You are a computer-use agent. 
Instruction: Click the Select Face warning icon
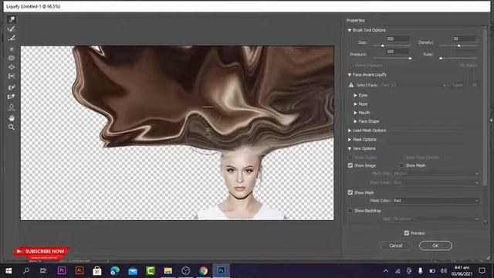(351, 85)
